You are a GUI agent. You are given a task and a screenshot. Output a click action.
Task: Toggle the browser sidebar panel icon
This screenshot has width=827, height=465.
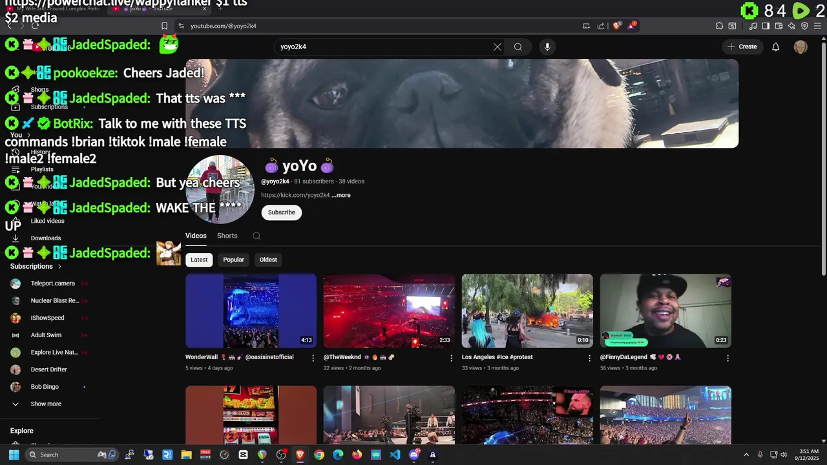click(x=766, y=26)
